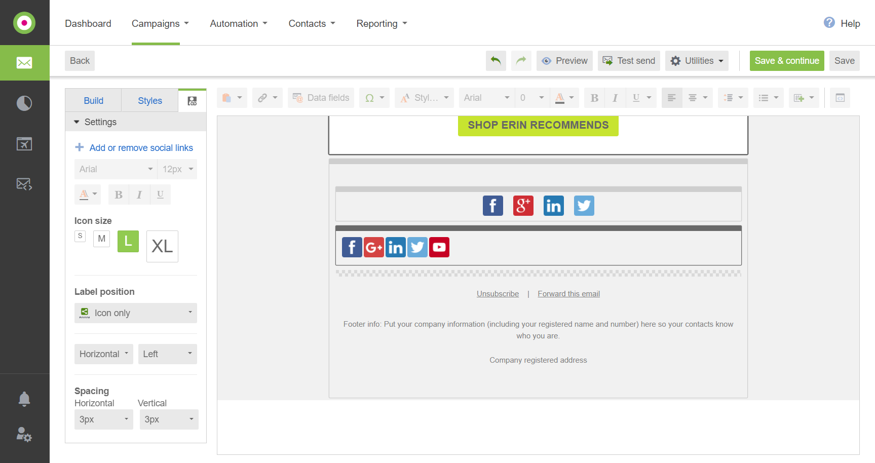Select icon size M
Viewport: 875px width, 463px height.
coord(102,239)
